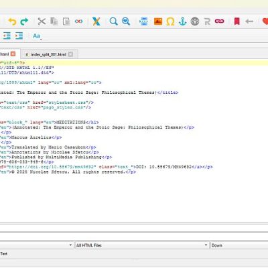Click the Decrease Indent icon

pos(7,36)
